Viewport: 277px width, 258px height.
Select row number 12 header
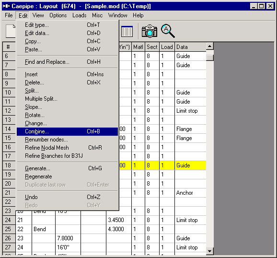point(9,111)
